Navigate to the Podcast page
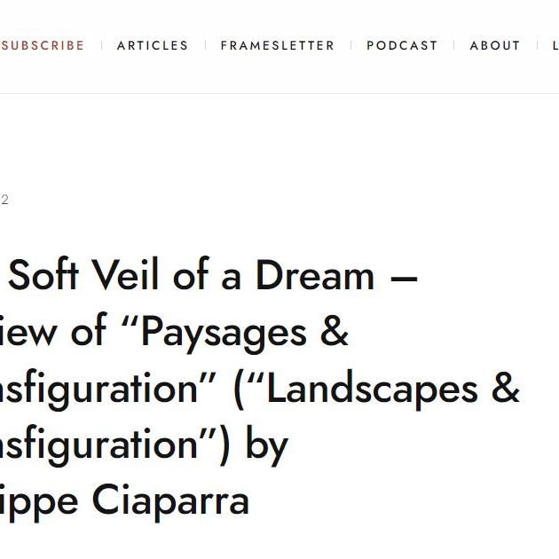The height and width of the screenshot is (559, 559). click(402, 45)
